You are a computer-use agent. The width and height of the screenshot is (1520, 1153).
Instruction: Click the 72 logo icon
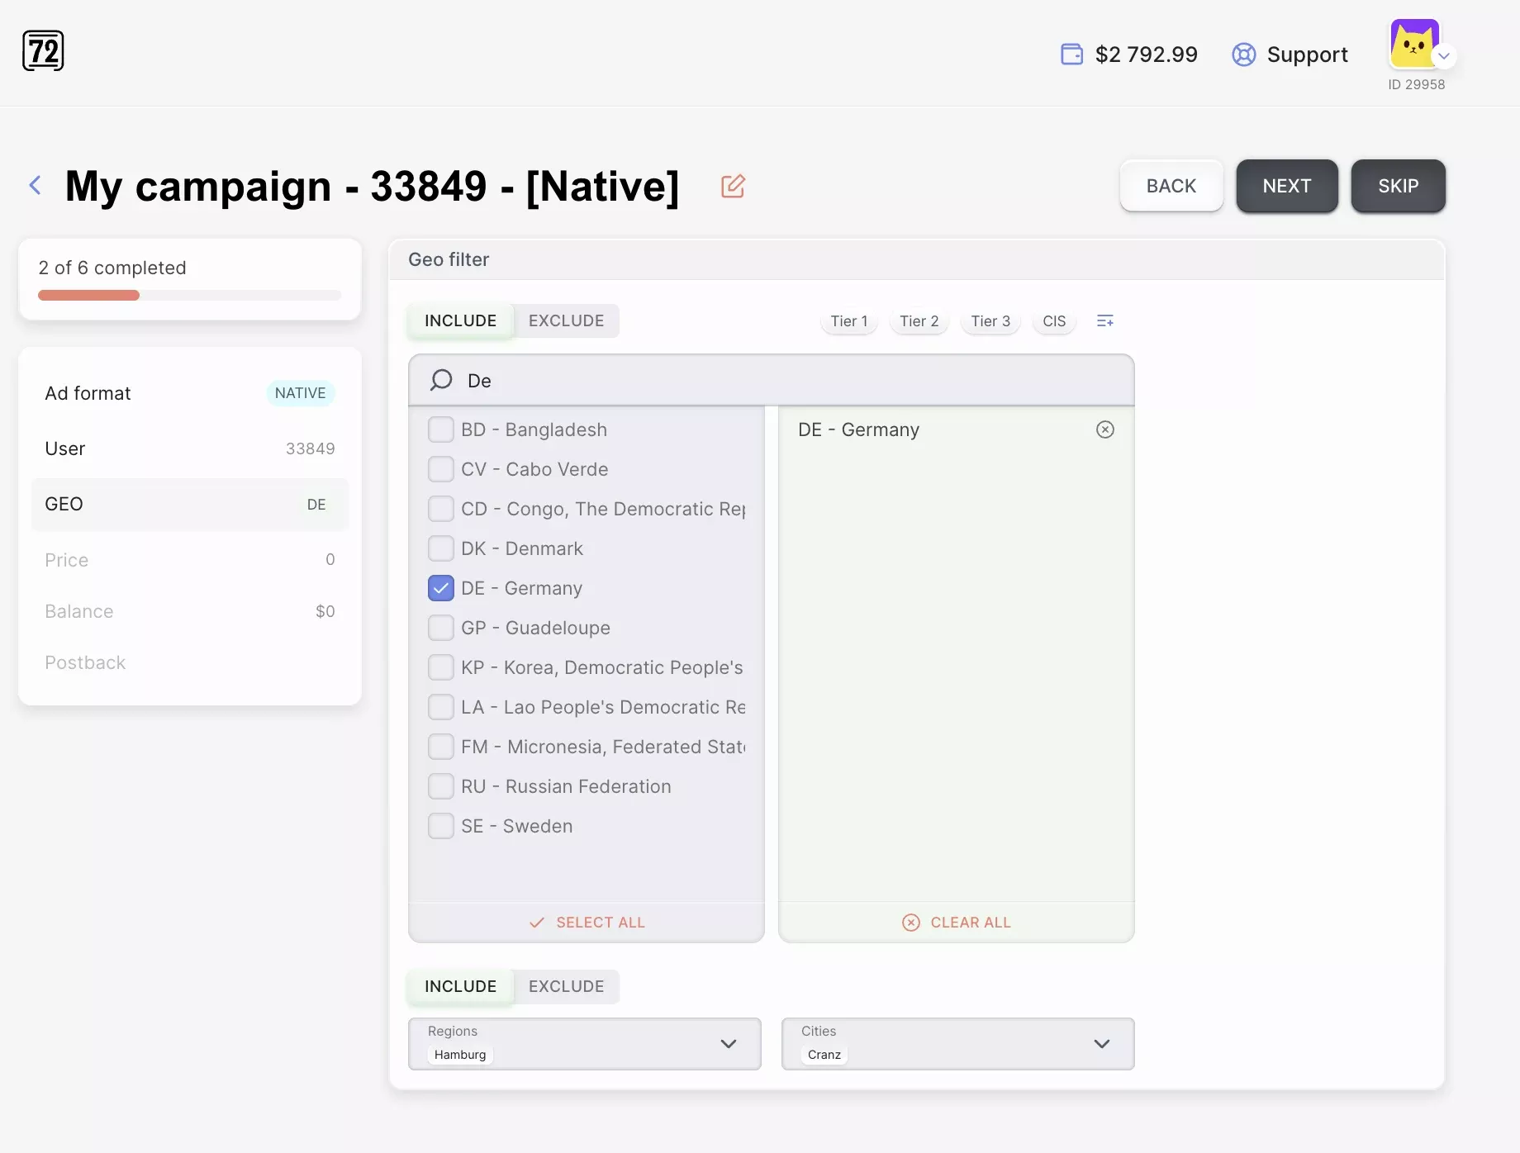tap(43, 51)
